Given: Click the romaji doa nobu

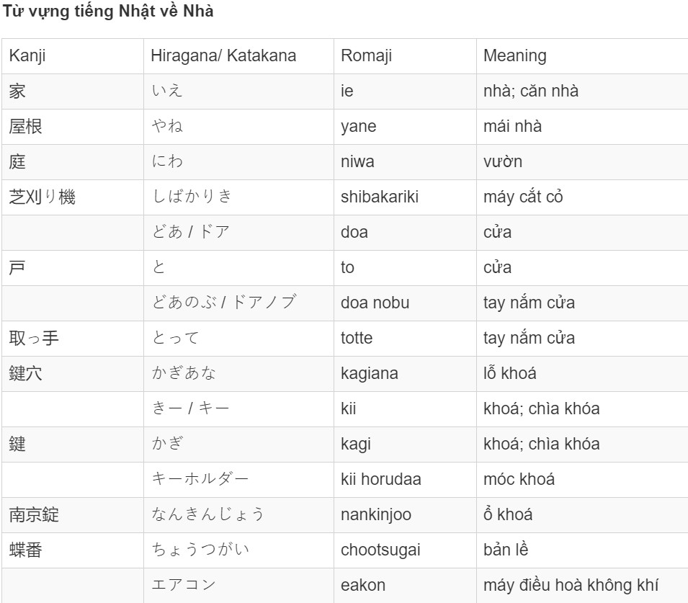Looking at the screenshot, I should pos(375,303).
